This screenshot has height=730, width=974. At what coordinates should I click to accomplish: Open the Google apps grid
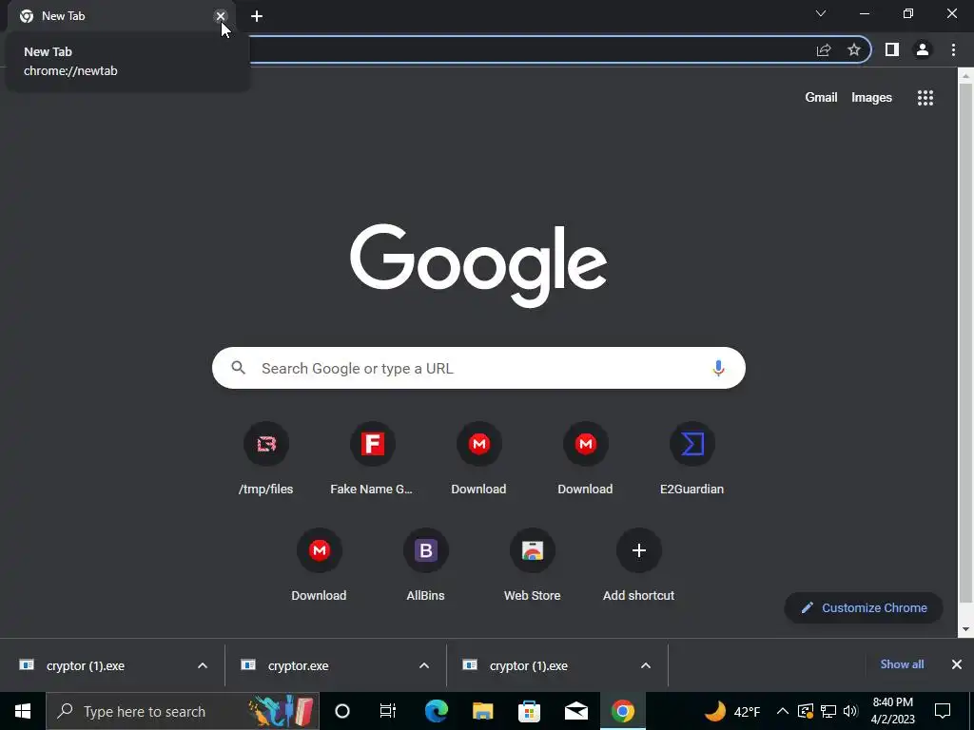click(925, 98)
